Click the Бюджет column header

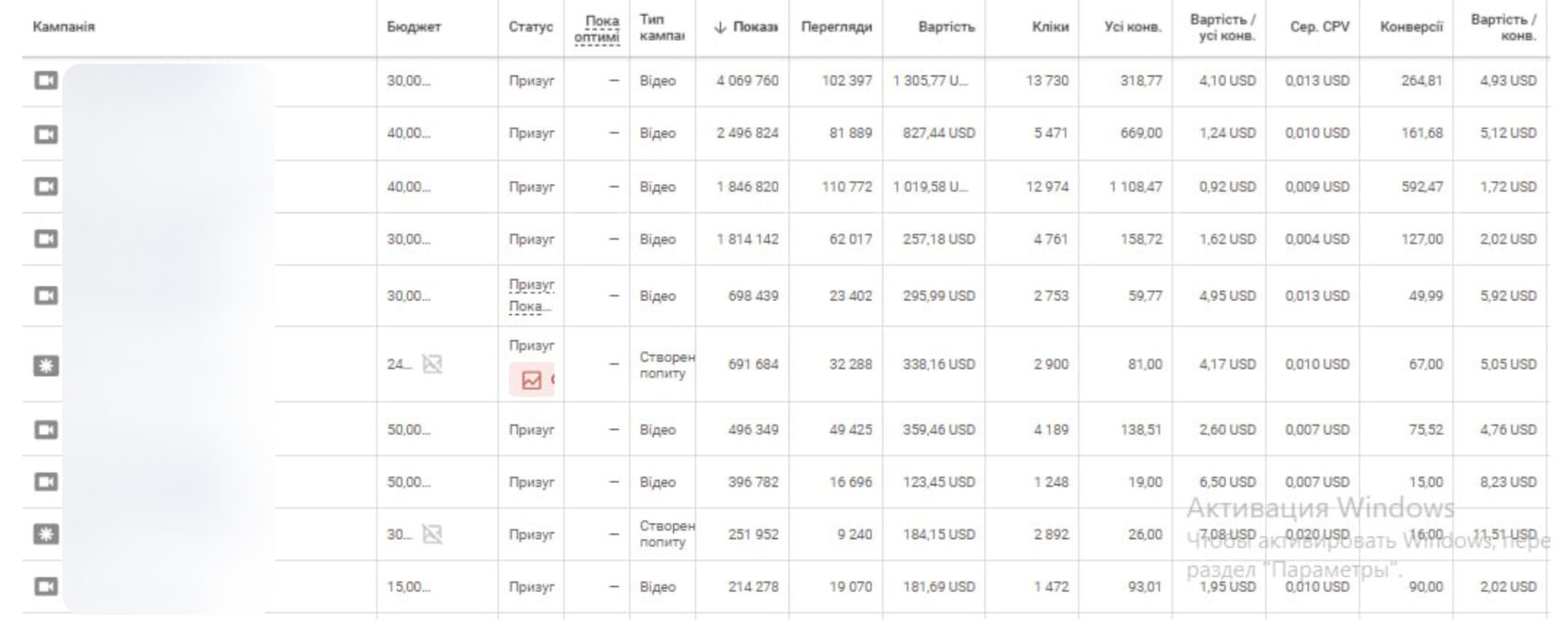pyautogui.click(x=414, y=27)
